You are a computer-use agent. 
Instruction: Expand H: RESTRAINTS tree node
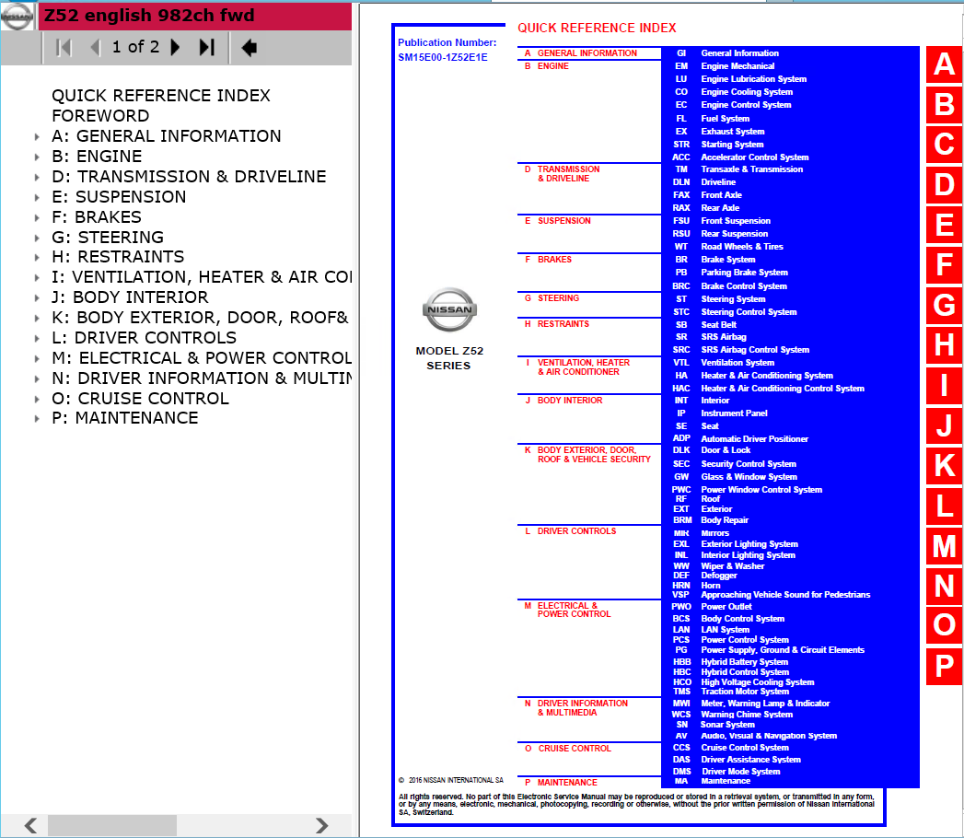coord(37,257)
